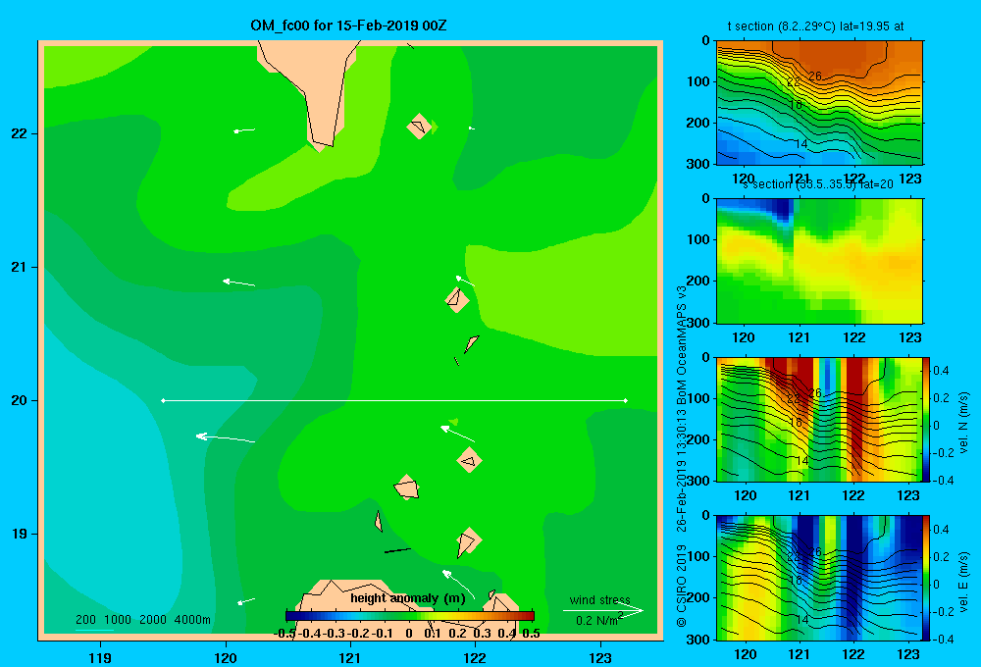Click the '0.2' tick on vel. E color bar

pos(941,556)
